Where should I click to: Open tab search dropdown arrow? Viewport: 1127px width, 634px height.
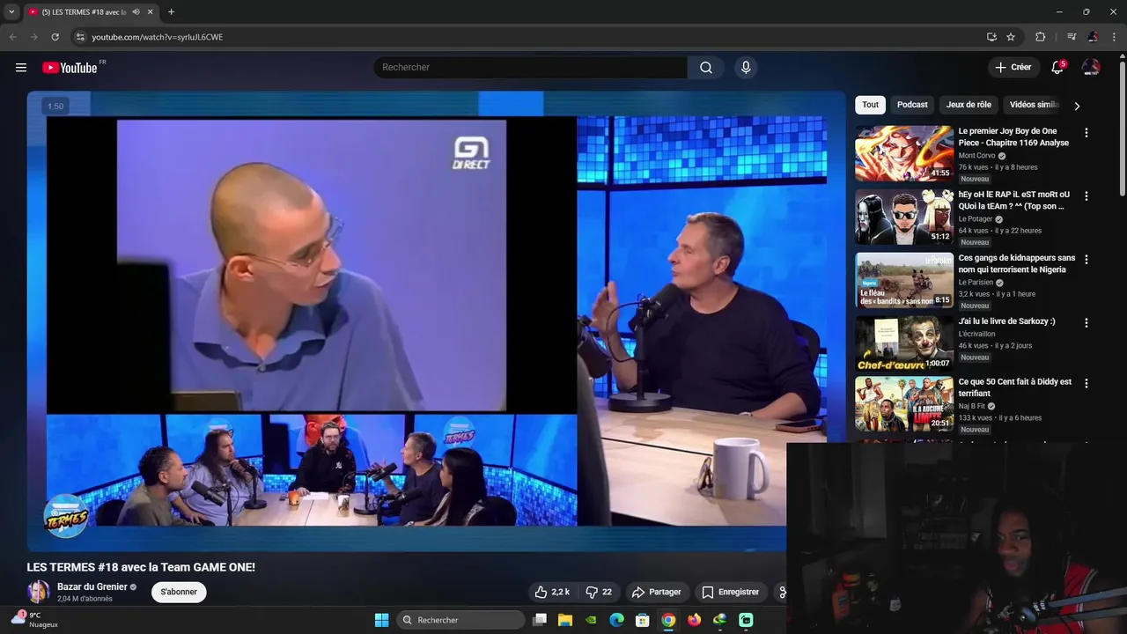pyautogui.click(x=11, y=12)
